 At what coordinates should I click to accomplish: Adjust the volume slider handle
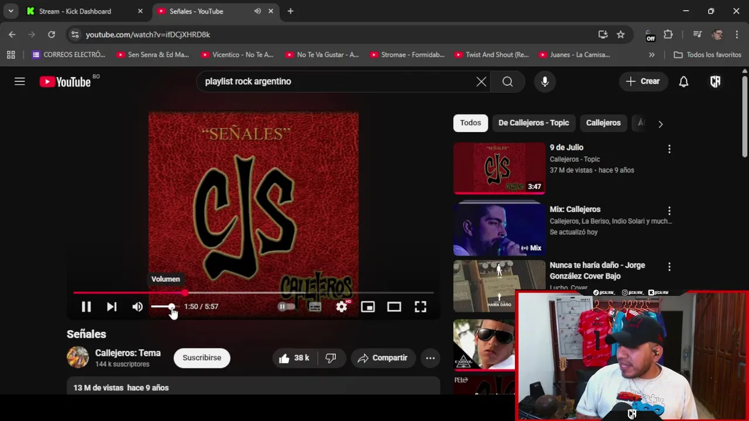pyautogui.click(x=171, y=306)
